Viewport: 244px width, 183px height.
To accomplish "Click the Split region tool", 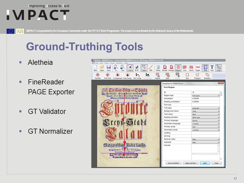I will tap(167, 76).
